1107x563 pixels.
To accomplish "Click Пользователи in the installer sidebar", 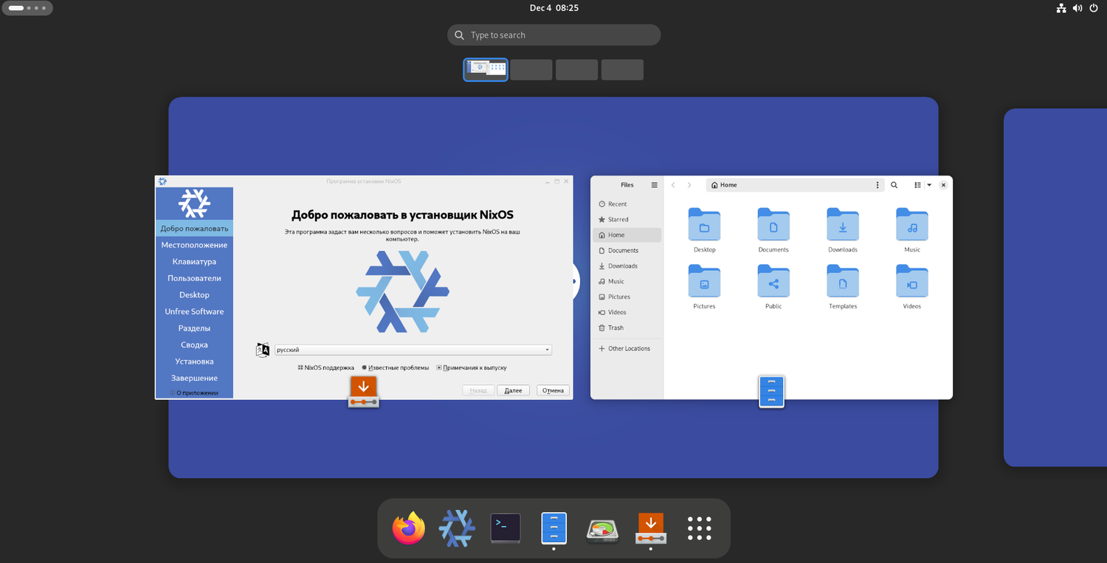I will pyautogui.click(x=194, y=278).
